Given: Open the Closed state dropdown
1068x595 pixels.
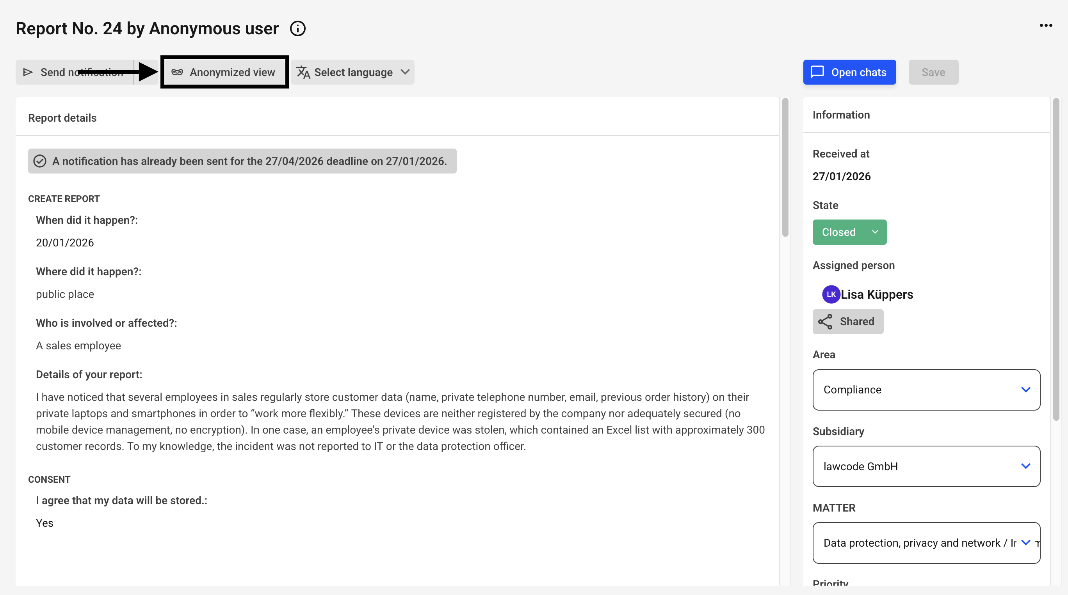Looking at the screenshot, I should [849, 232].
